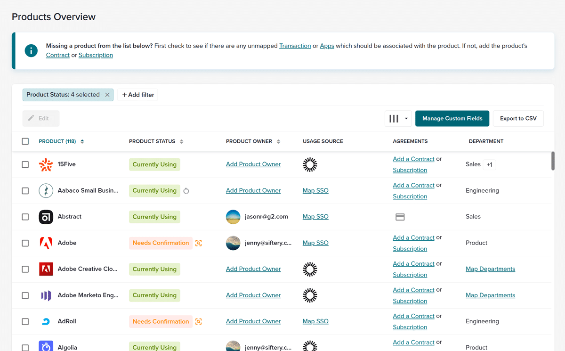The image size is (565, 351).
Task: Click the usage source icon for 15Five
Action: click(310, 164)
